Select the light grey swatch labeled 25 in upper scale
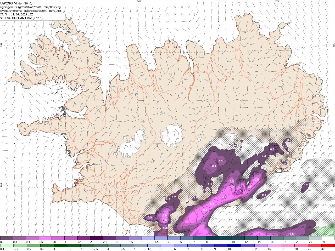335x251 pixels. point(315,238)
